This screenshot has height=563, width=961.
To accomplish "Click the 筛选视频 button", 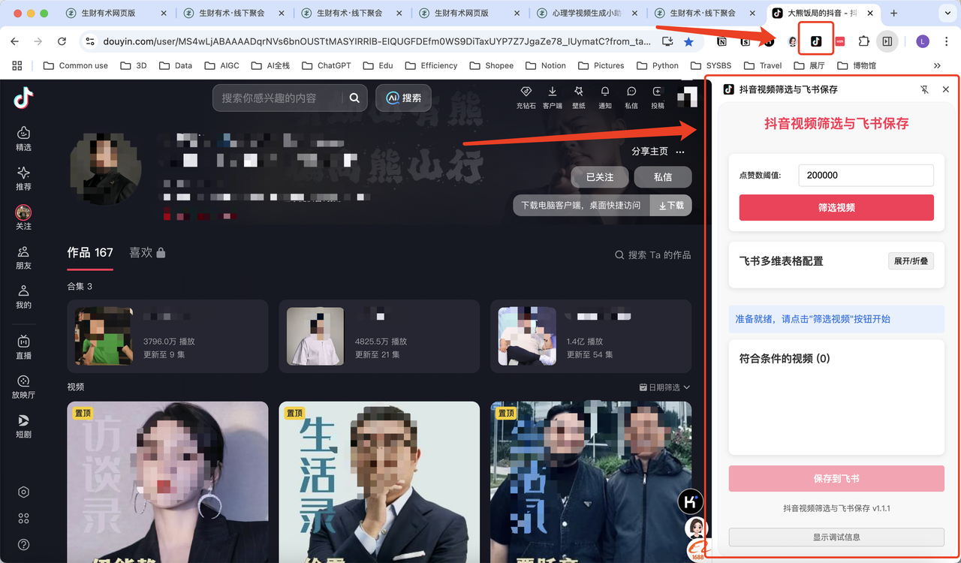I will pos(836,208).
